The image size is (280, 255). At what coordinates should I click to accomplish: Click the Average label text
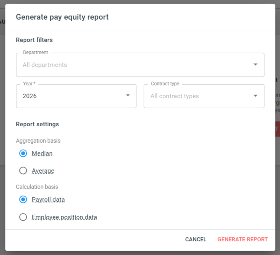(x=43, y=171)
